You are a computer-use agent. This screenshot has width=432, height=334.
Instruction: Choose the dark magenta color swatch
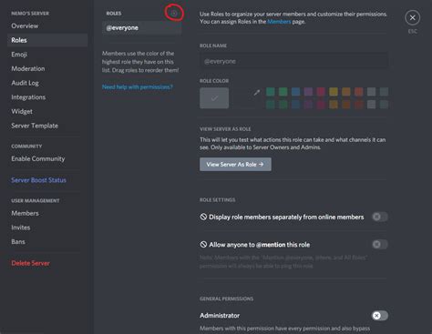coord(321,105)
